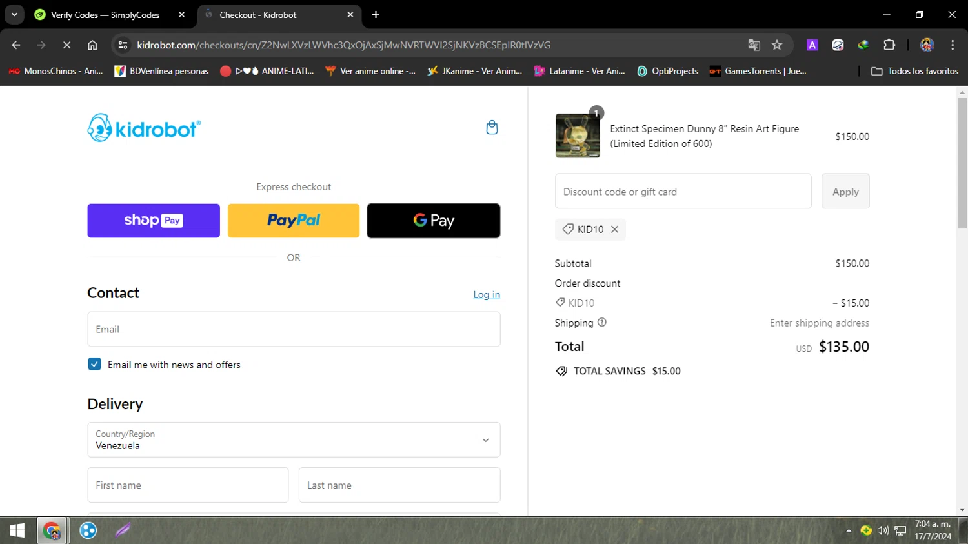Open the Extensions puzzle piece menu

coord(889,45)
